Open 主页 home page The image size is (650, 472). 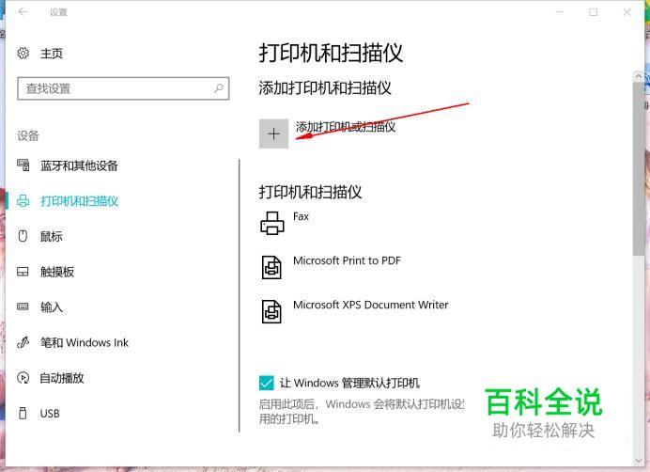click(52, 54)
